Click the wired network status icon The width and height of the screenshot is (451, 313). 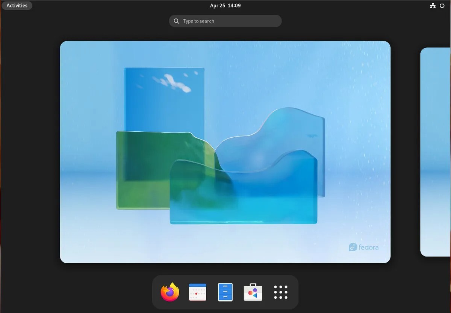coord(433,6)
